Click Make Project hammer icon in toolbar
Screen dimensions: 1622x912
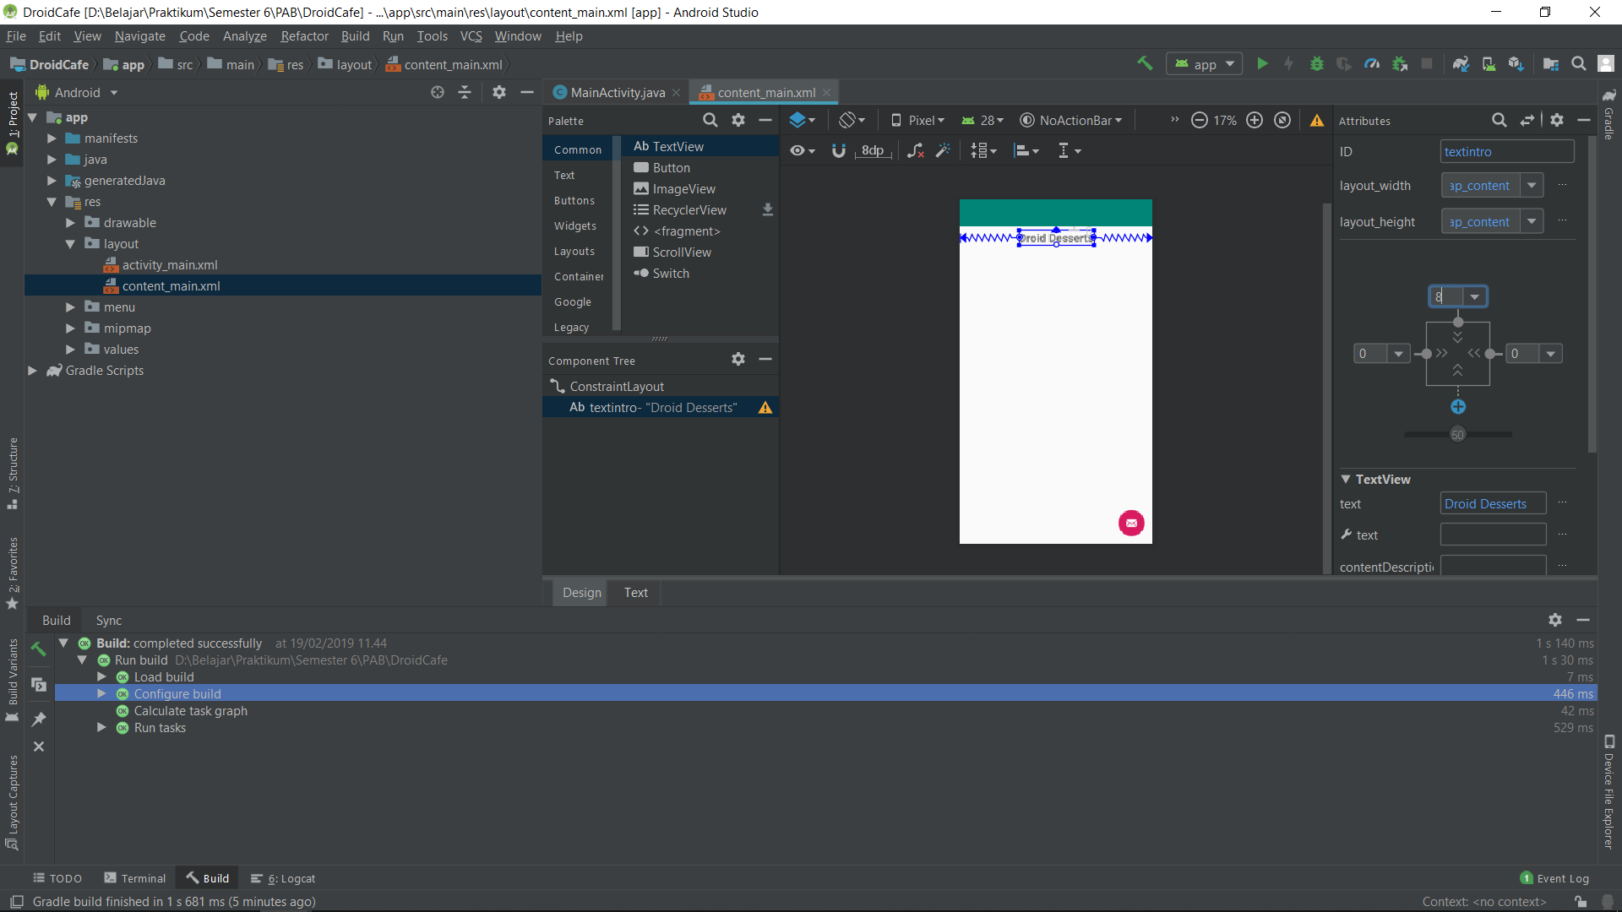1145,64
